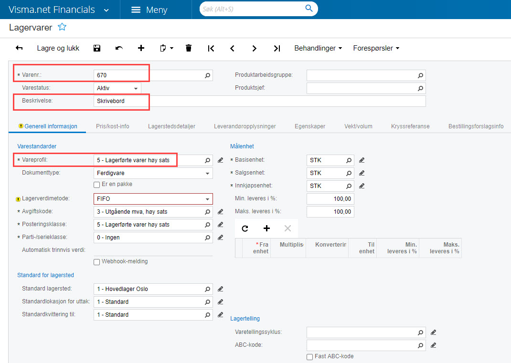Go to the last record
511x363 pixels.
point(277,48)
